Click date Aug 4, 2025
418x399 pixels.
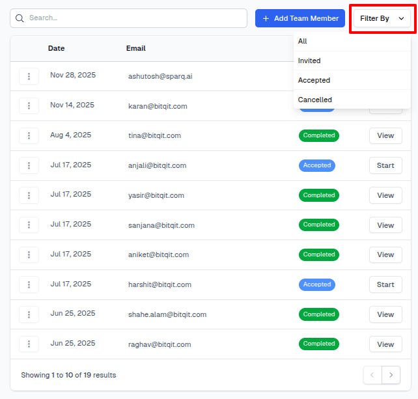71,135
